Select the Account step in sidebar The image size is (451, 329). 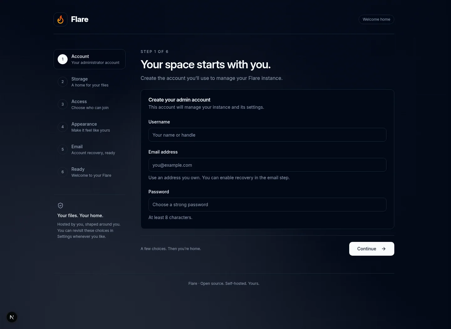click(x=90, y=59)
